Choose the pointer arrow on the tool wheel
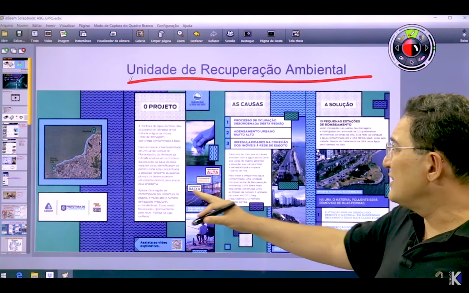Image resolution: width=469 pixels, height=293 pixels. coord(412,63)
